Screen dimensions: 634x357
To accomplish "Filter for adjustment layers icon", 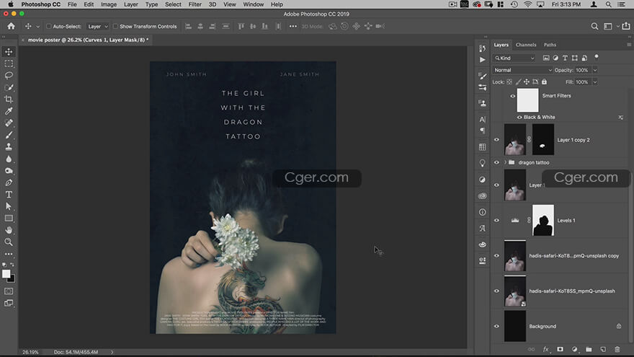I will [x=555, y=58].
